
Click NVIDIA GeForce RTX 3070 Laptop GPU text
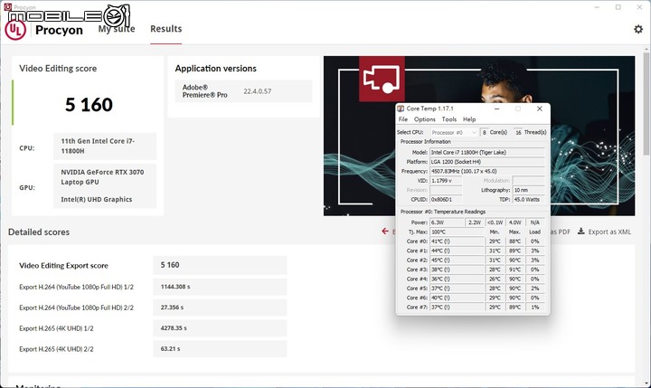pyautogui.click(x=102, y=177)
